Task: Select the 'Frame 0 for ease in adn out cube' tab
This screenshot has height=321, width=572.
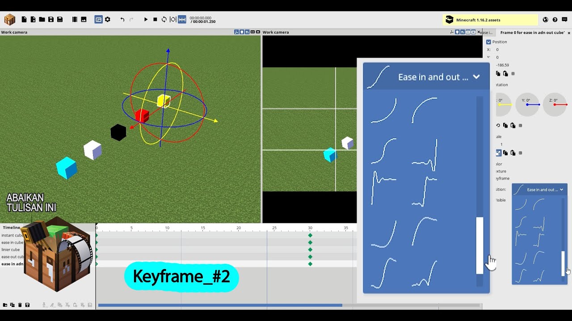Action: point(532,33)
